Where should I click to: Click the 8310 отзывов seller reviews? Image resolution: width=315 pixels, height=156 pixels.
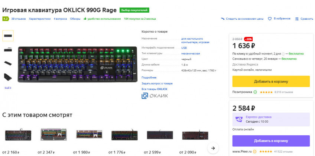tap(284, 92)
